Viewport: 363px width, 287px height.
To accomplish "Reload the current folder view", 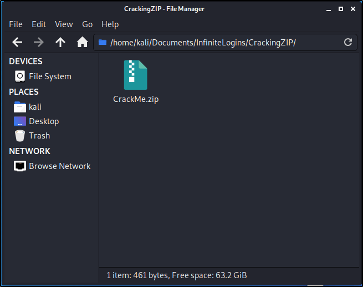I will click(348, 42).
